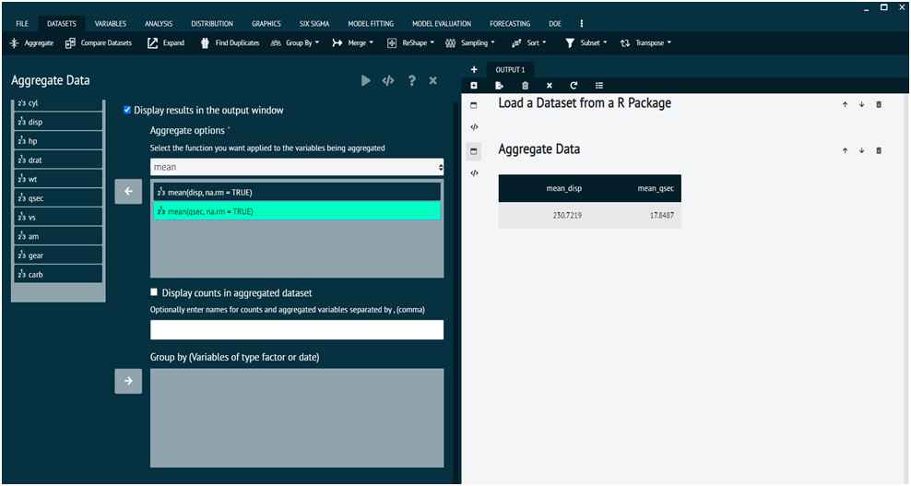Move variable to Group by with arrow button
This screenshot has height=486, width=911.
point(128,381)
